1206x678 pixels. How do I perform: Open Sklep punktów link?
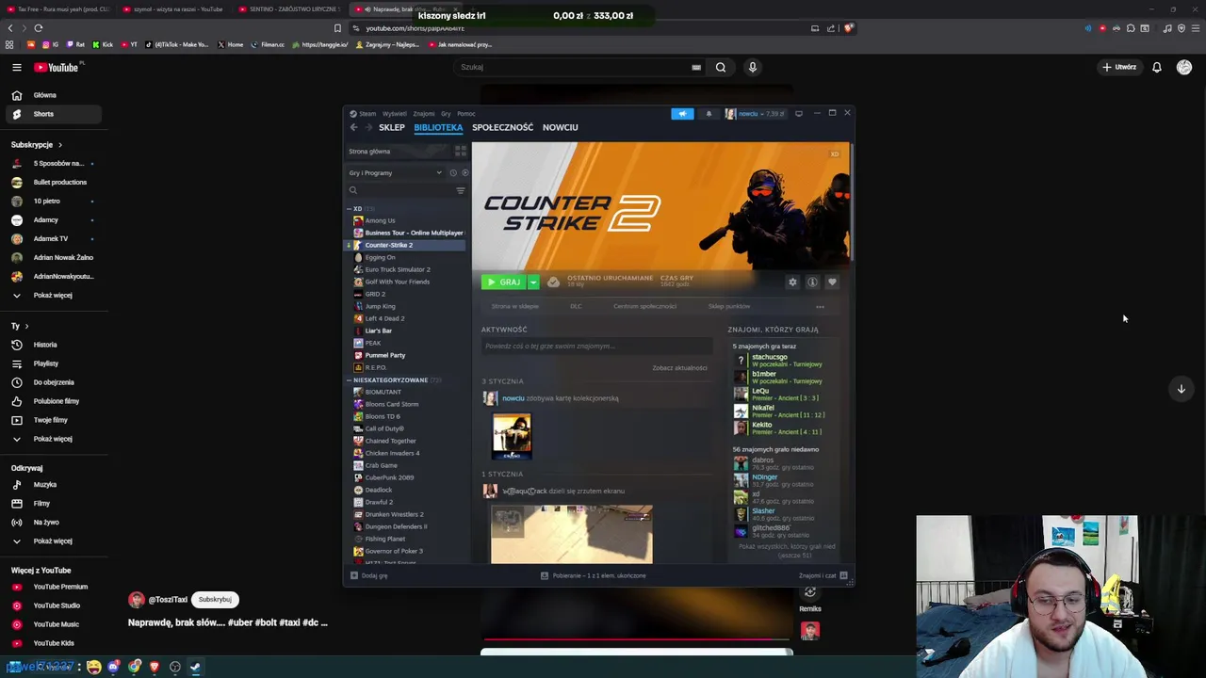pyautogui.click(x=729, y=307)
